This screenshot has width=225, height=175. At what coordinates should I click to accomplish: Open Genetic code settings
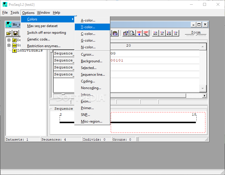pyautogui.click(x=48, y=39)
